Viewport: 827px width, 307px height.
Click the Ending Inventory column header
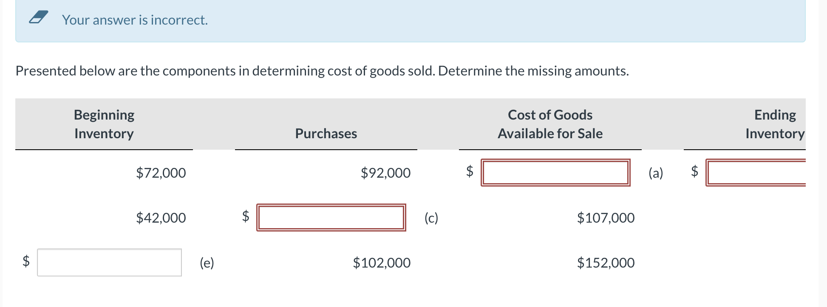click(x=774, y=124)
